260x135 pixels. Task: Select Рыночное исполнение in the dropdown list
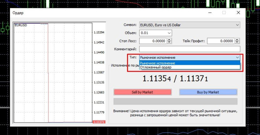tap(190, 63)
